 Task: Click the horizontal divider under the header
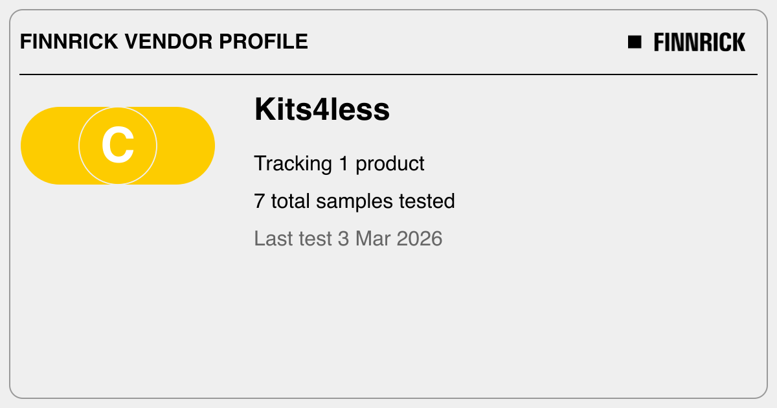point(388,74)
